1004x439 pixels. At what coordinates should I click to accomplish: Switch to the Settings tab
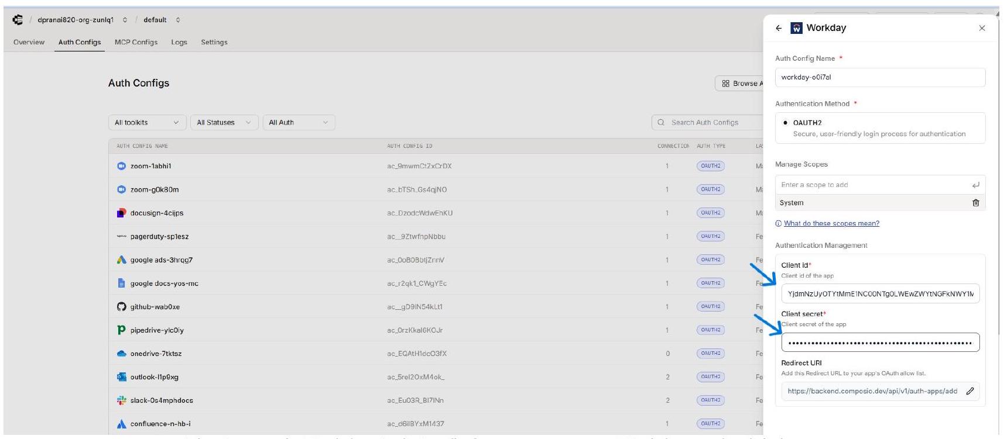click(214, 42)
